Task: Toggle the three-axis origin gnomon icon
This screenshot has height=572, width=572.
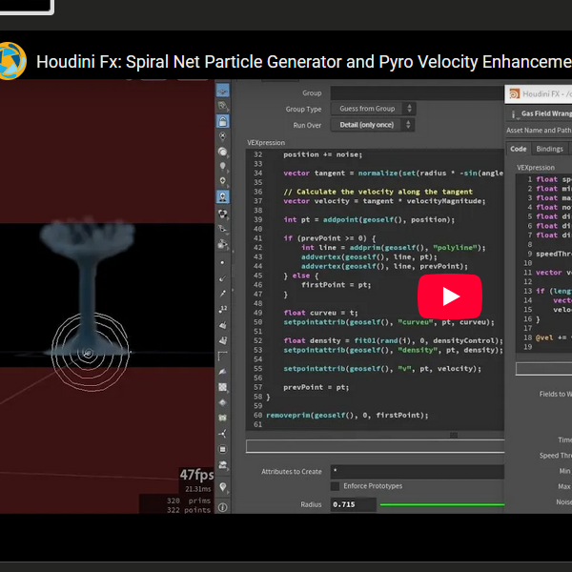Action: pyautogui.click(x=222, y=434)
